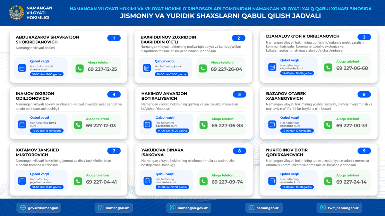
Task: Open the namanganuz YouTube link
Action: point(264,208)
